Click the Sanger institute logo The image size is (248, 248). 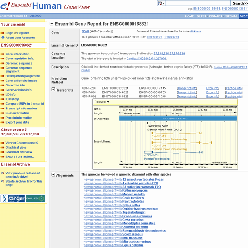click(13, 199)
